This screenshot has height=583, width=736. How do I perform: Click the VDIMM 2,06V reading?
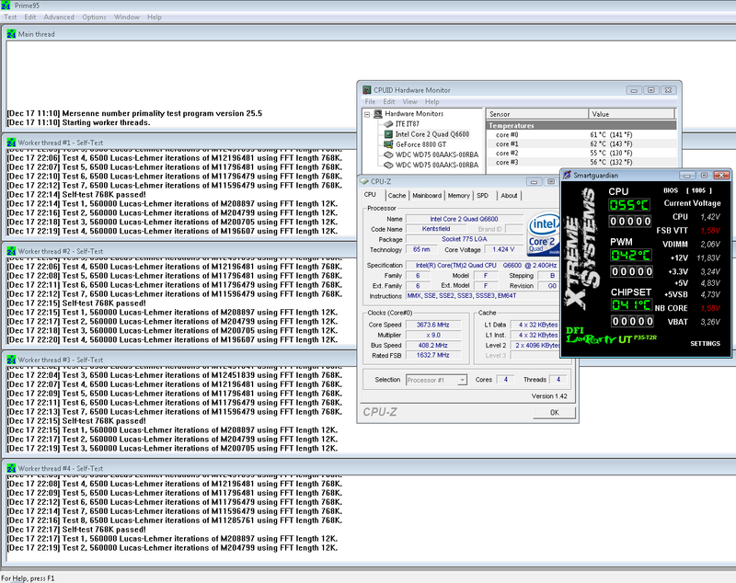pos(710,244)
